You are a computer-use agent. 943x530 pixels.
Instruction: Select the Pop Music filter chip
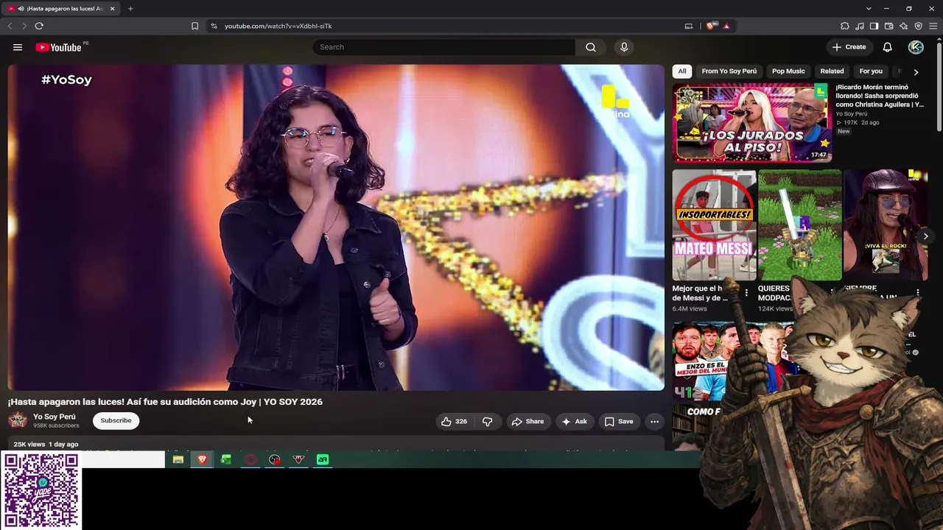tap(788, 71)
